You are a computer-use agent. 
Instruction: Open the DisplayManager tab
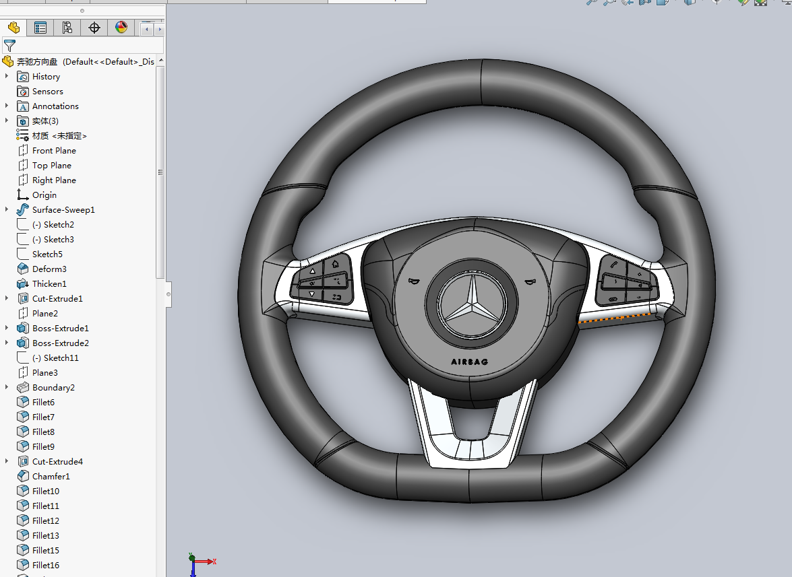pos(121,28)
